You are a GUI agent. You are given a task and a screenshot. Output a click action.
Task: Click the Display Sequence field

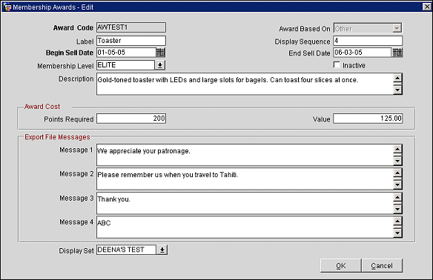(x=368, y=41)
